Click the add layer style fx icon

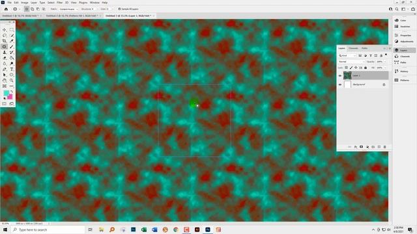pyautogui.click(x=356, y=147)
